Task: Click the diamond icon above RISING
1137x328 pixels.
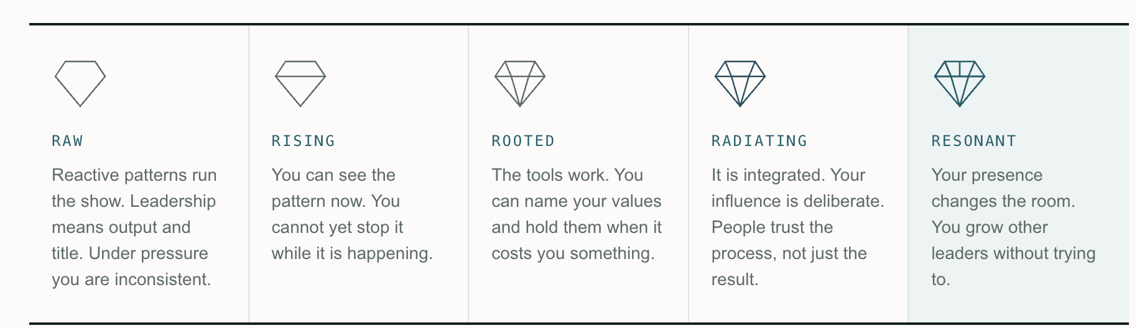Action: pos(300,83)
